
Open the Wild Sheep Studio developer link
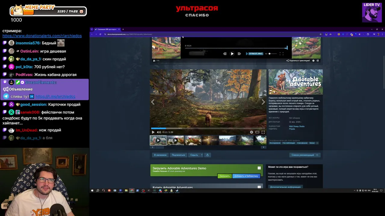click(x=297, y=126)
